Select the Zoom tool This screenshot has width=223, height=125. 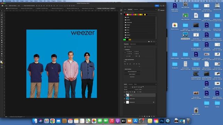(2, 56)
